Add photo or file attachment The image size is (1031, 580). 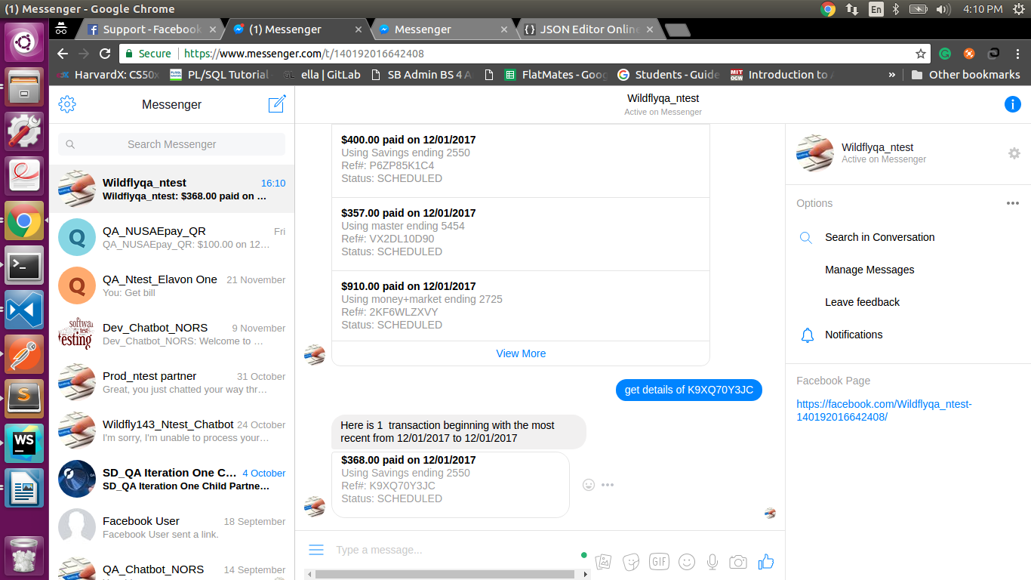coord(603,562)
